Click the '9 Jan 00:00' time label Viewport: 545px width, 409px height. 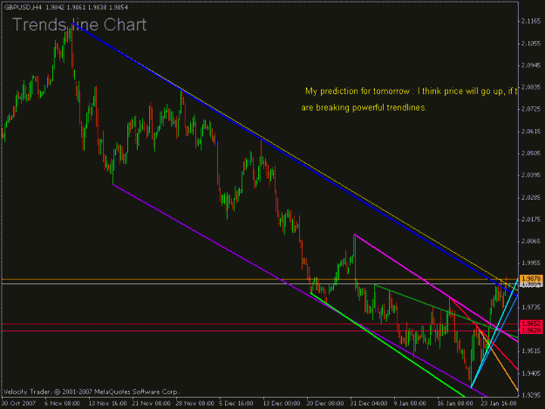410,404
